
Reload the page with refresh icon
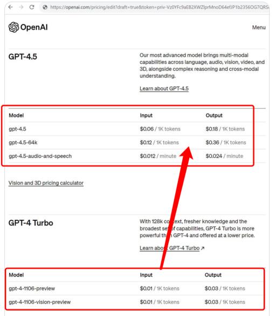click(x=32, y=7)
